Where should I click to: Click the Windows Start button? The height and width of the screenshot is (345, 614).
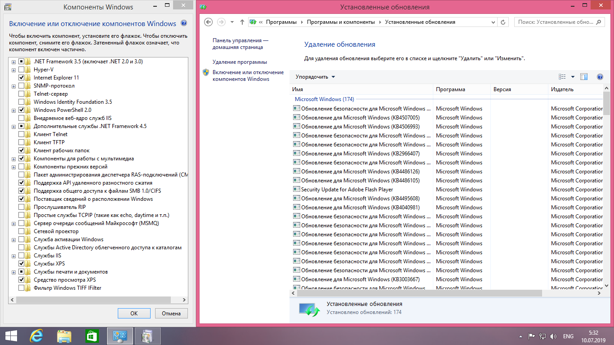11,336
